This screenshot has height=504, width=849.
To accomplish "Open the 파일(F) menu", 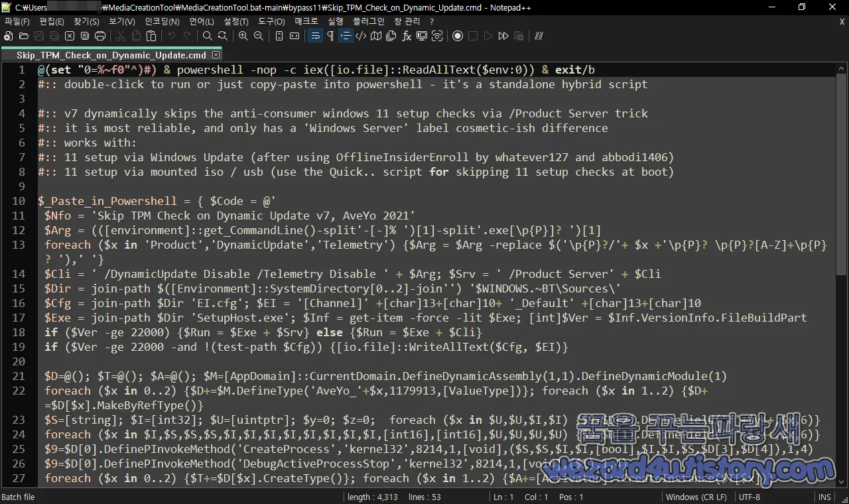I will point(17,22).
